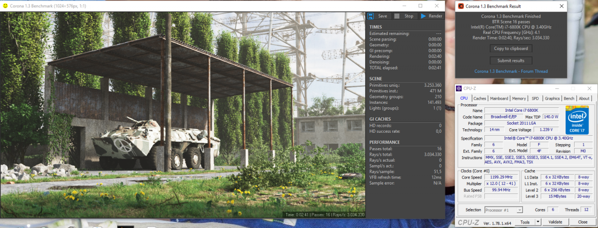
Task: Click the Level 2 cache value '6 x 256 KBytes'
Action: tap(558, 190)
